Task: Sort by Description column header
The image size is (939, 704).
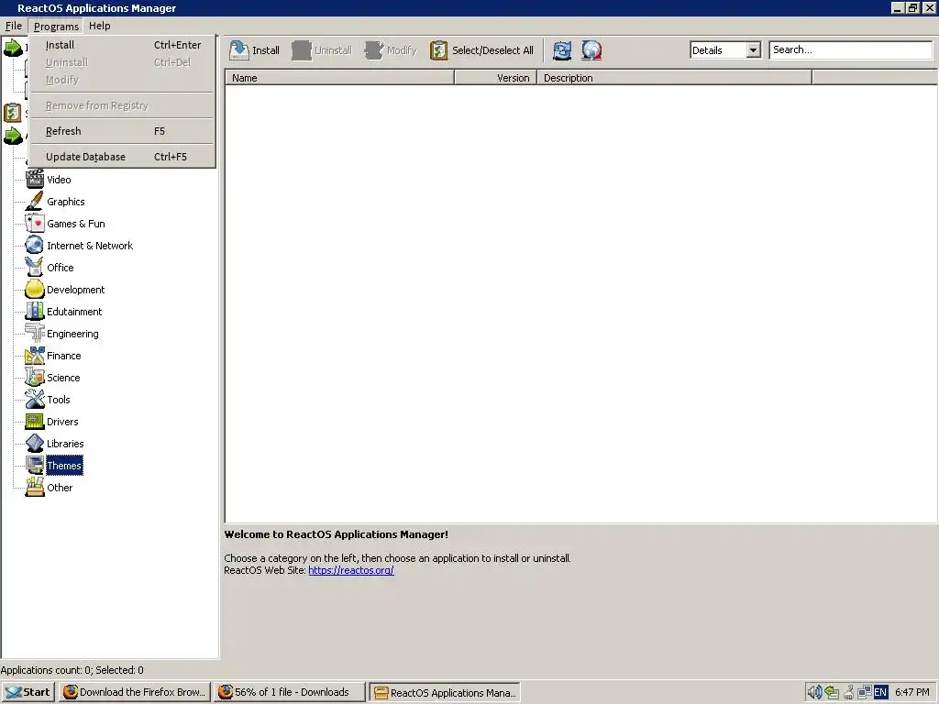Action: (674, 78)
